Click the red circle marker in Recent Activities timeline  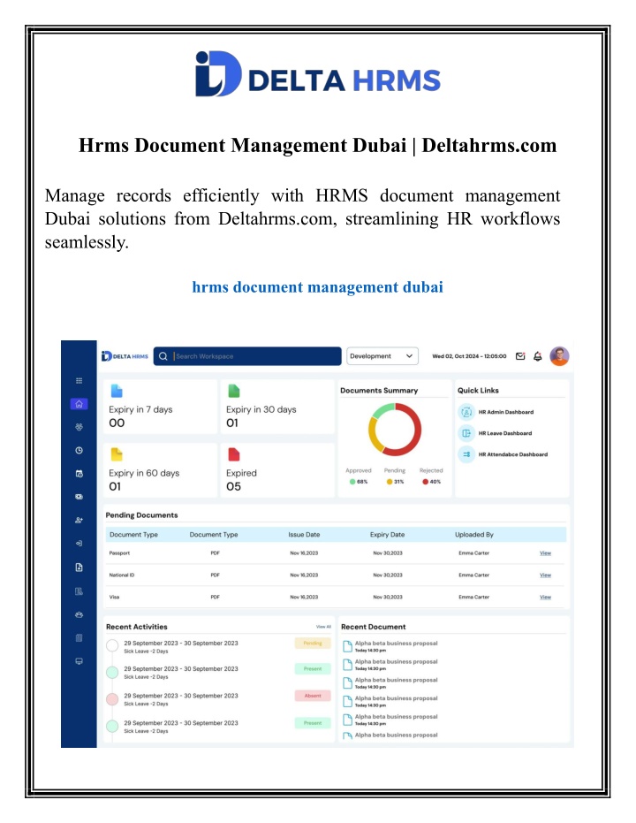pos(112,699)
